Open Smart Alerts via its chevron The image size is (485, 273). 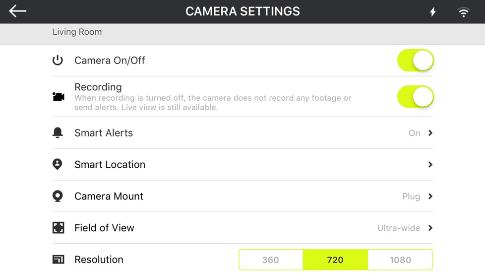(x=430, y=133)
